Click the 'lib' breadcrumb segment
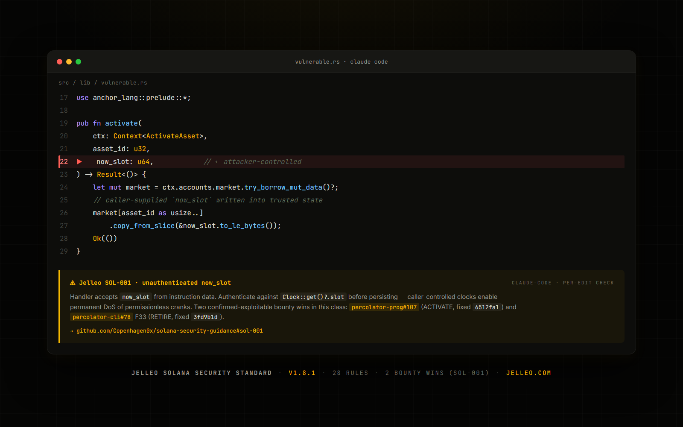This screenshot has width=683, height=427. (x=85, y=83)
